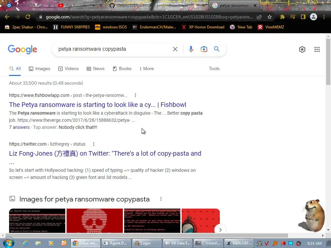Switch to All Data E... taskbar window
This screenshot has height=248, width=331.
178,243
